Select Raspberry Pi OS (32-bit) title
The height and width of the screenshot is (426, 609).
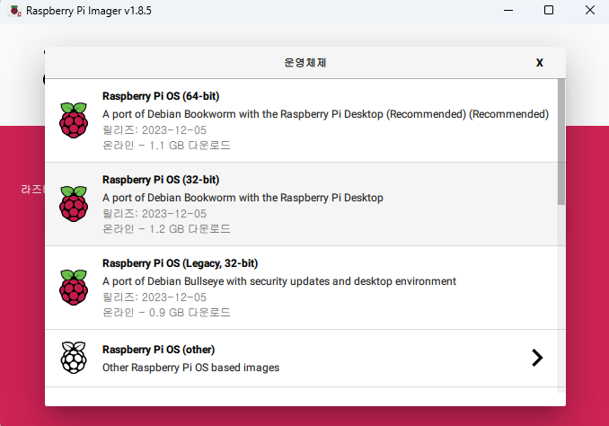(x=161, y=180)
